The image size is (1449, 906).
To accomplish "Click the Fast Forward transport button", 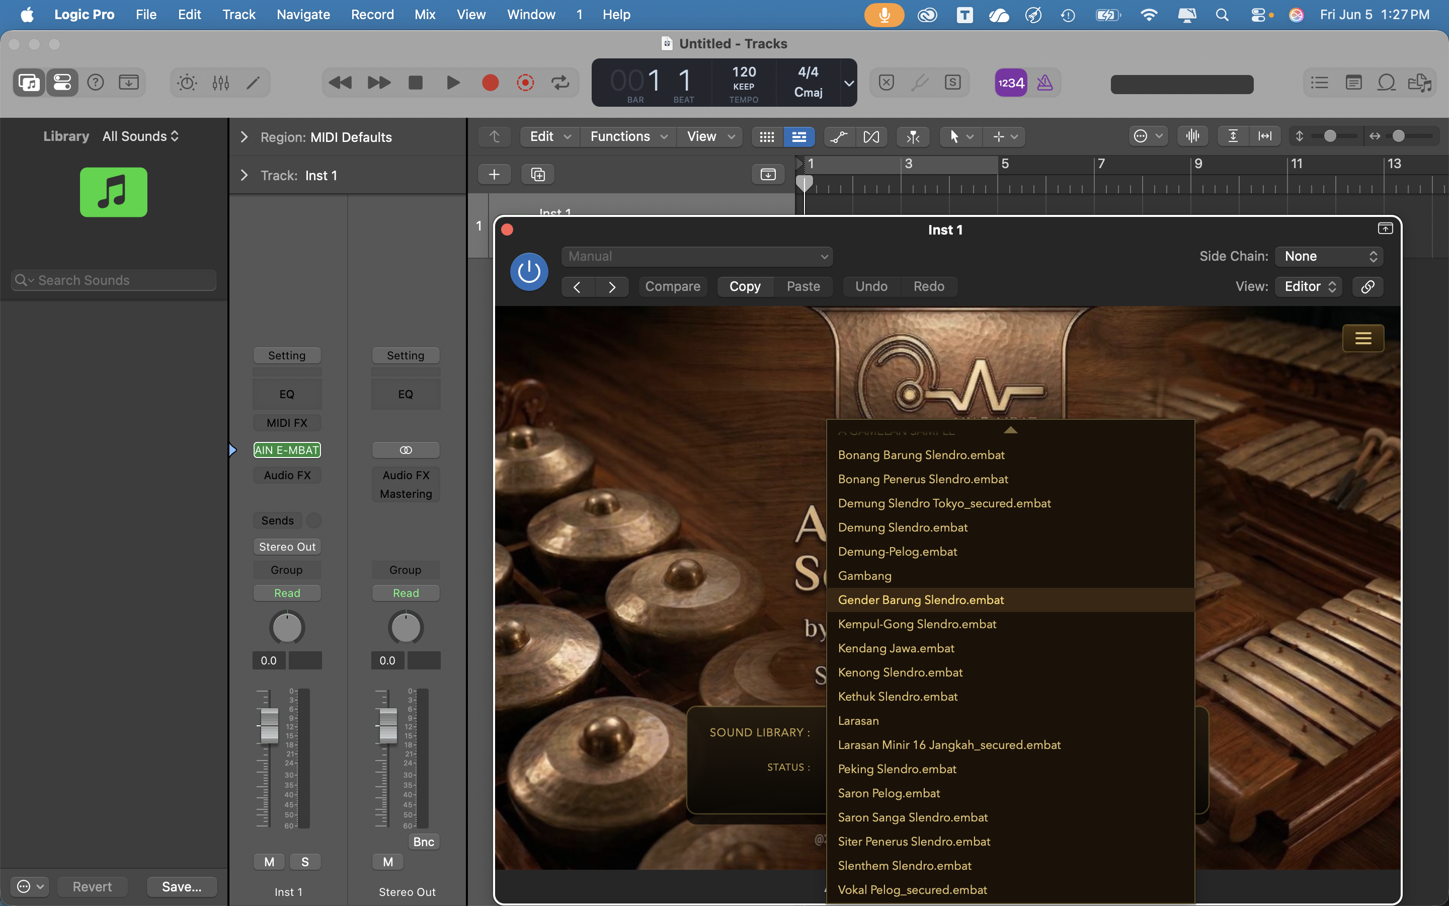I will (x=378, y=83).
